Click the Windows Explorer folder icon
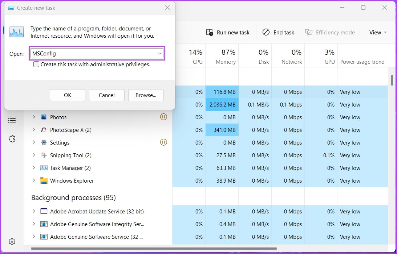Screen dimensions: 397x254 coord(44,180)
